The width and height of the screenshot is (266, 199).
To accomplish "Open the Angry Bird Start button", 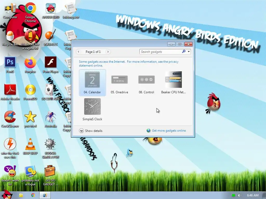I will (7, 194).
